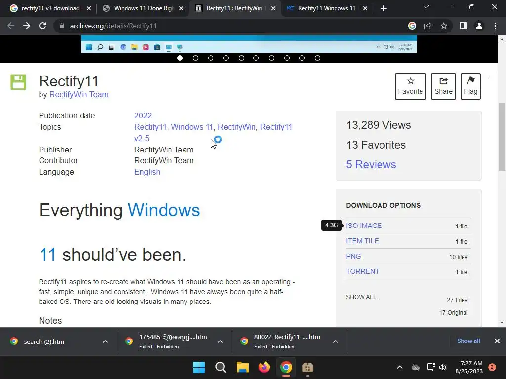Select the third carousel dot
The image size is (506, 379).
click(x=211, y=58)
